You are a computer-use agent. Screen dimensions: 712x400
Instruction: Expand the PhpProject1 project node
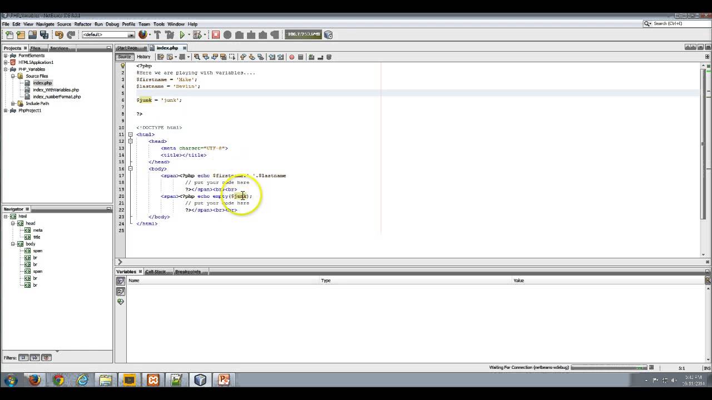pyautogui.click(x=6, y=111)
